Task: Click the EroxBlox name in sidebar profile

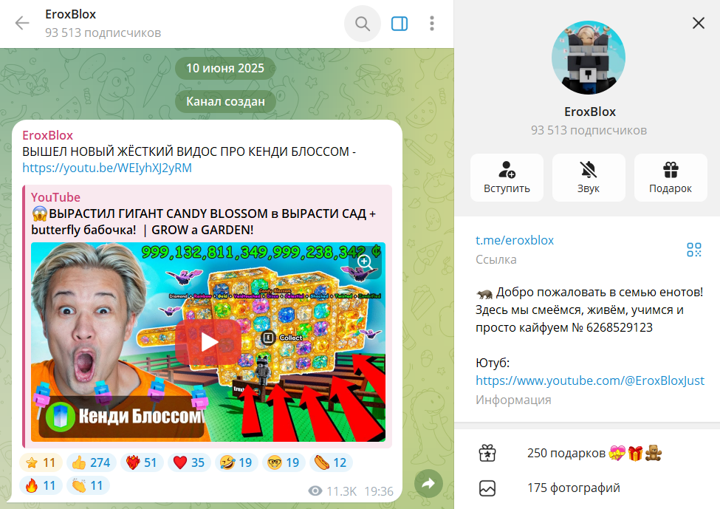Action: (x=589, y=112)
